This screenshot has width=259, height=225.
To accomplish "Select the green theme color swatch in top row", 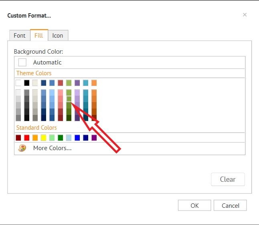I will click(x=69, y=83).
